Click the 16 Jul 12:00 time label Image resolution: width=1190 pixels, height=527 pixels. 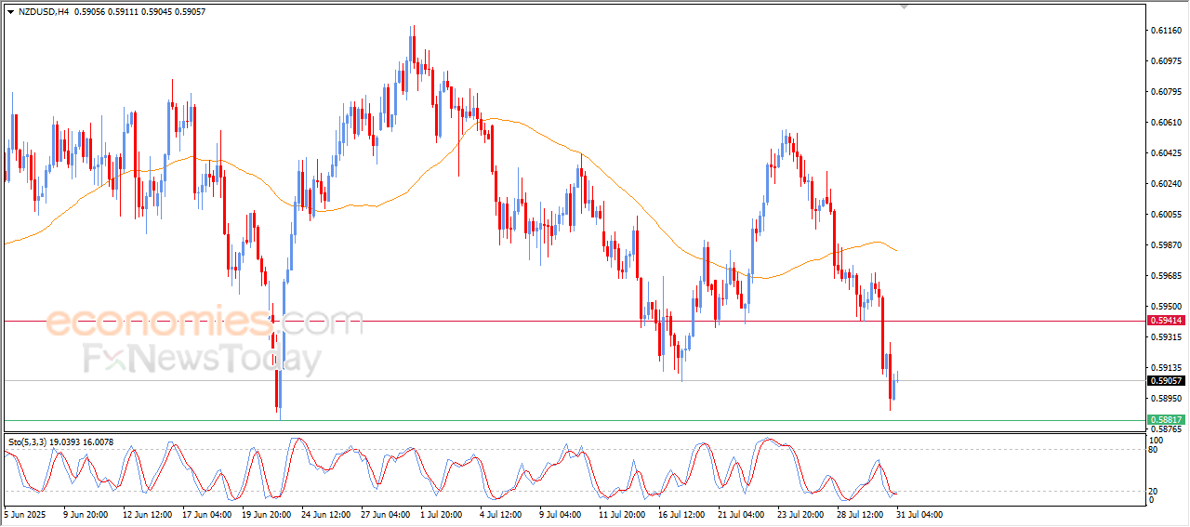[683, 514]
